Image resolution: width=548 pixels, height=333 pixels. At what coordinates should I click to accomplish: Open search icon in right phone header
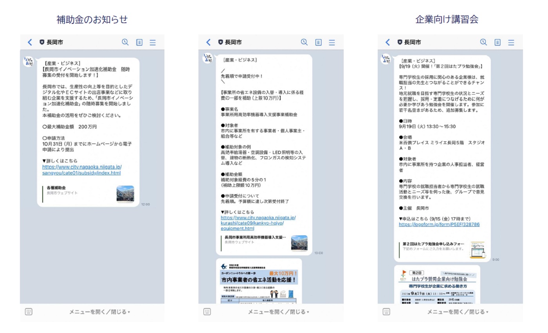click(483, 42)
